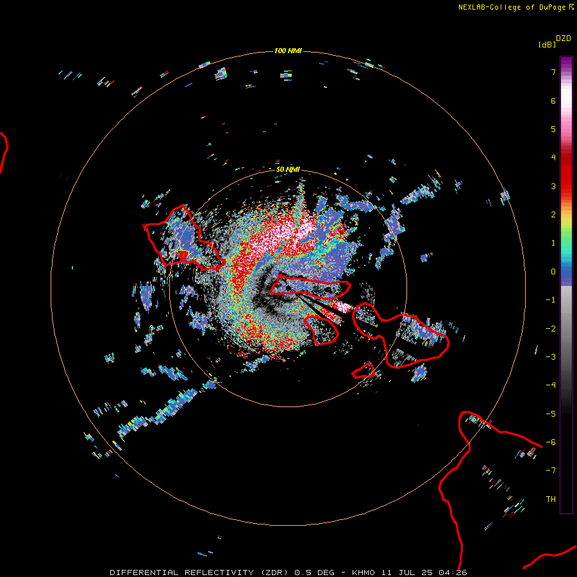Click the (ZDR) text in the caption
577x577 pixels.
click(x=274, y=573)
